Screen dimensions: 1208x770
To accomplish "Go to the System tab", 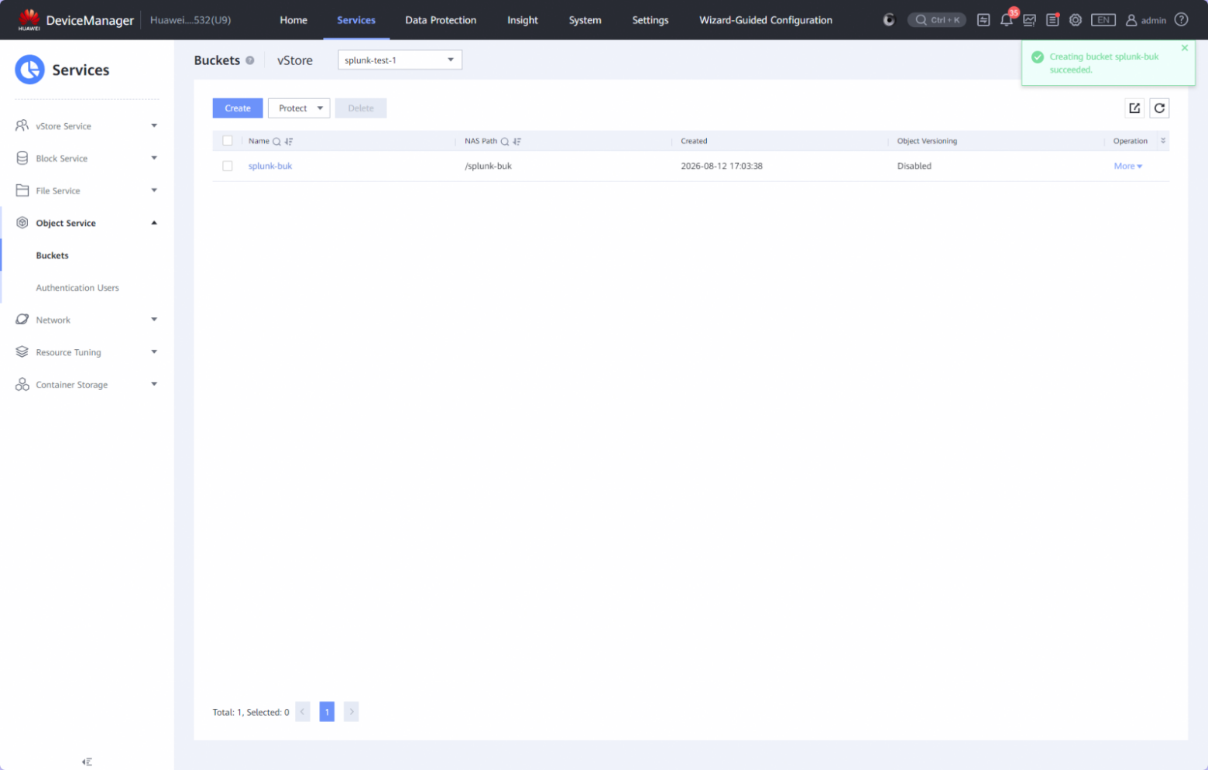I will tap(585, 20).
